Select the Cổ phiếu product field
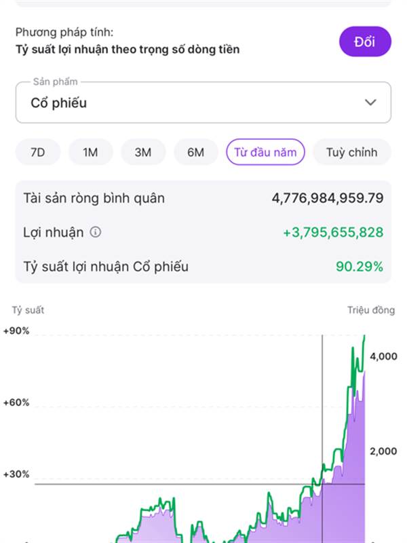Image resolution: width=407 pixels, height=543 pixels. (x=203, y=102)
